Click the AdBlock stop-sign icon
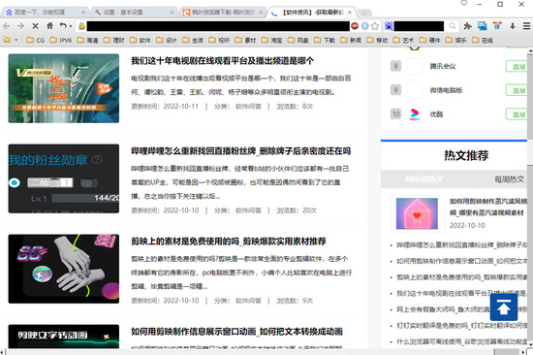The image size is (533, 355). pyautogui.click(x=355, y=26)
